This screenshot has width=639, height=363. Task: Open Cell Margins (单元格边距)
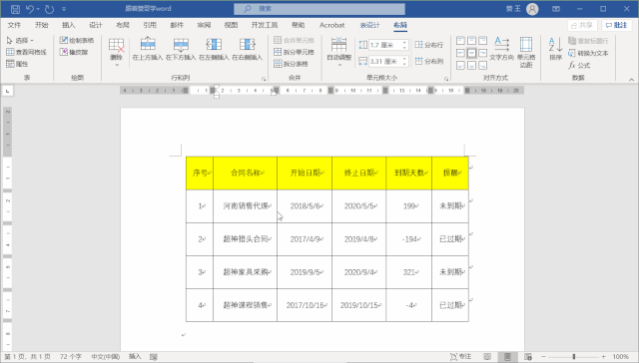(x=526, y=52)
